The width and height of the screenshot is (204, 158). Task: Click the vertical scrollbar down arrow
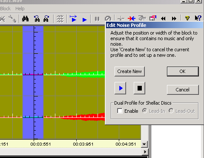[x=144, y=144]
